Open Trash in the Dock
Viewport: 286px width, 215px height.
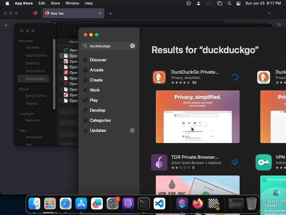[x=252, y=204]
